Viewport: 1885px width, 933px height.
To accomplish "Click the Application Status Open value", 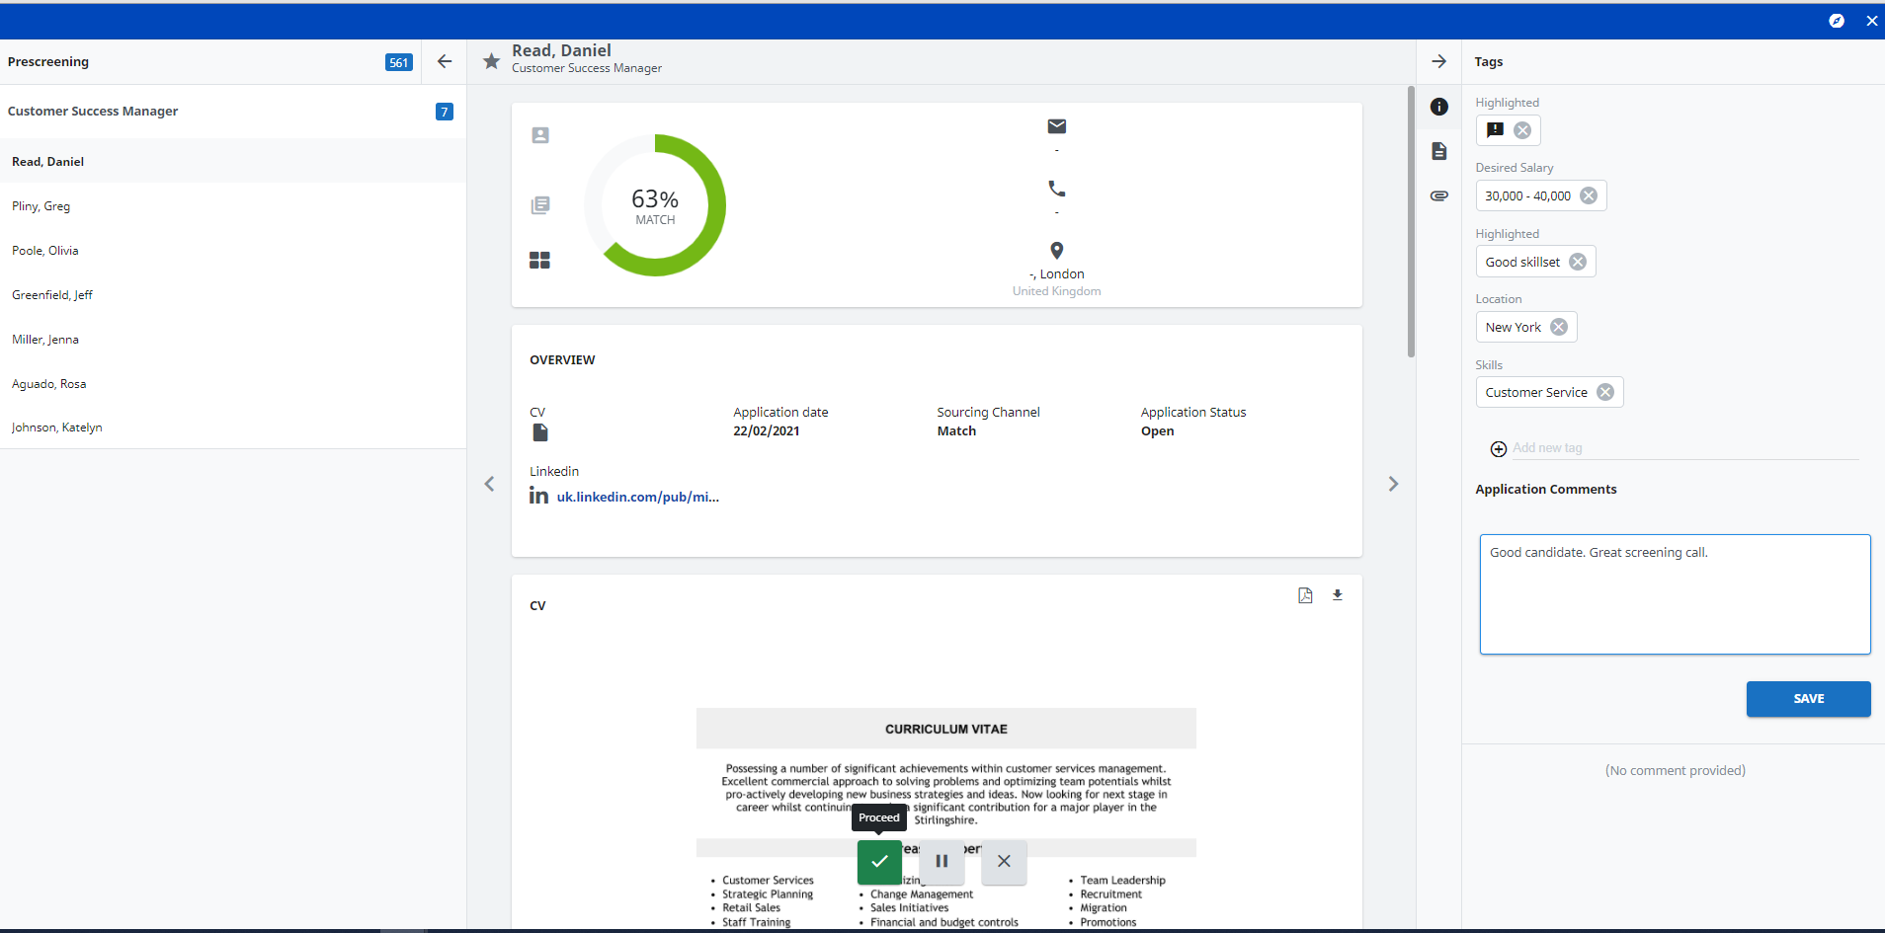I will pyautogui.click(x=1157, y=430).
